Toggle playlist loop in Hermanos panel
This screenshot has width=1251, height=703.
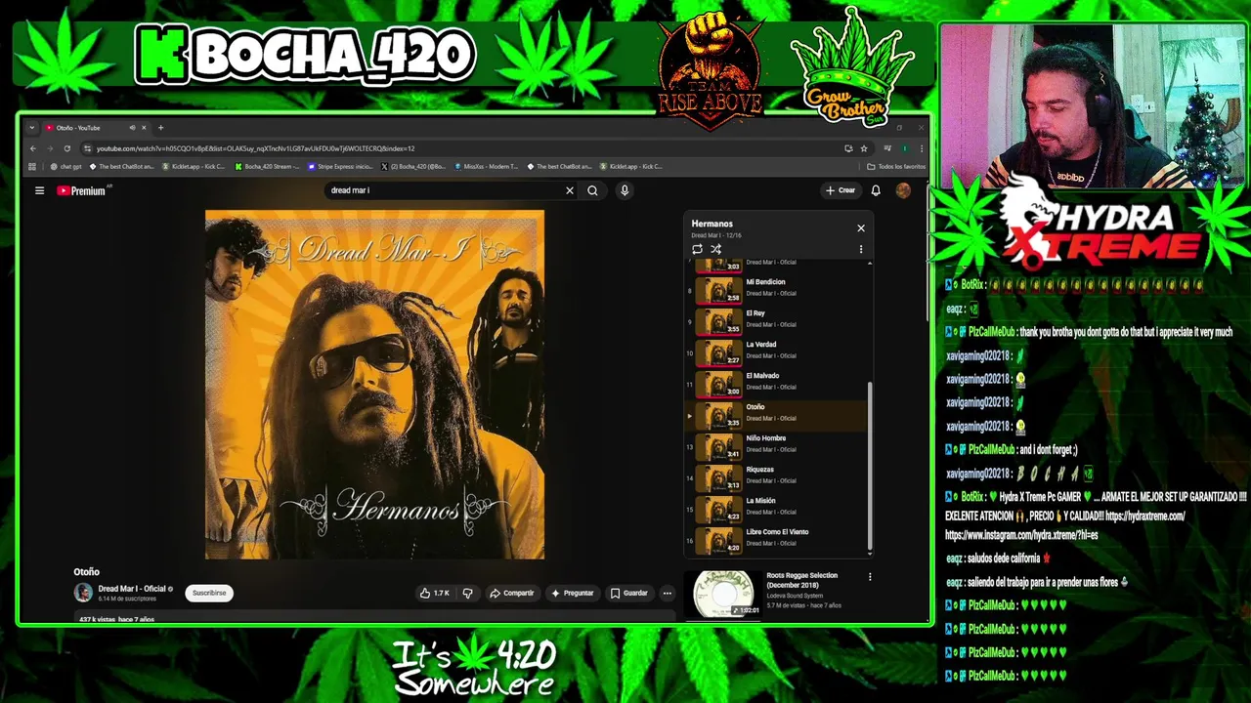(697, 249)
